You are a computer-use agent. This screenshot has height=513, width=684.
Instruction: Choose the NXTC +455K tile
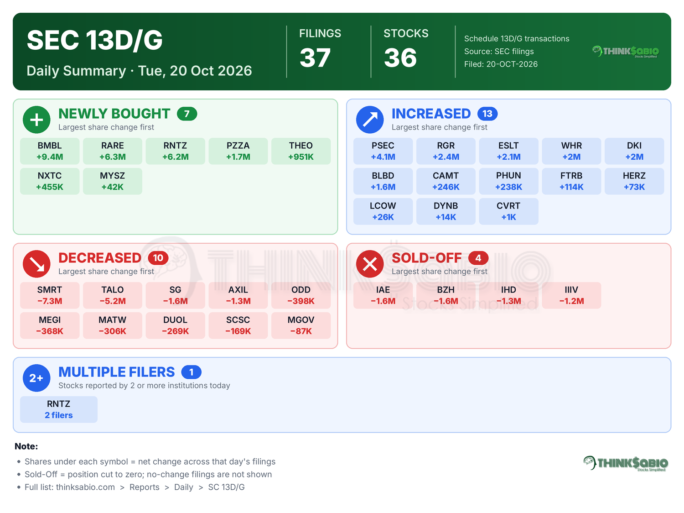coord(50,181)
